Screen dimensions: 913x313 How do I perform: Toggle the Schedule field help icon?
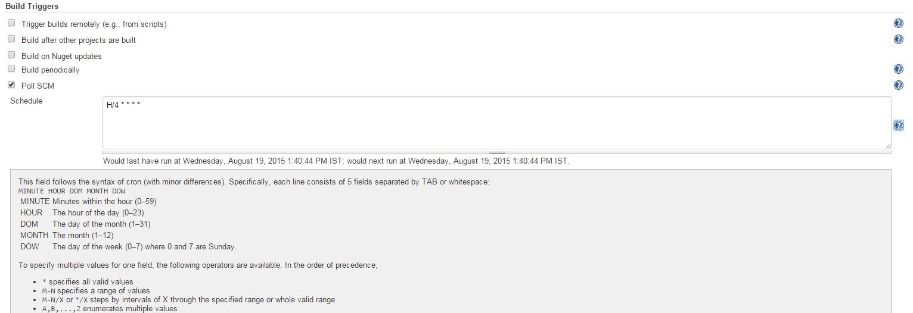(x=899, y=126)
